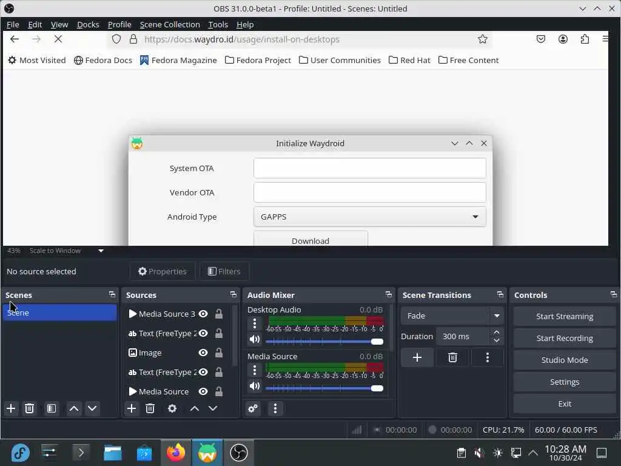Lock Media Source 3
This screenshot has height=466, width=621.
pyautogui.click(x=218, y=314)
